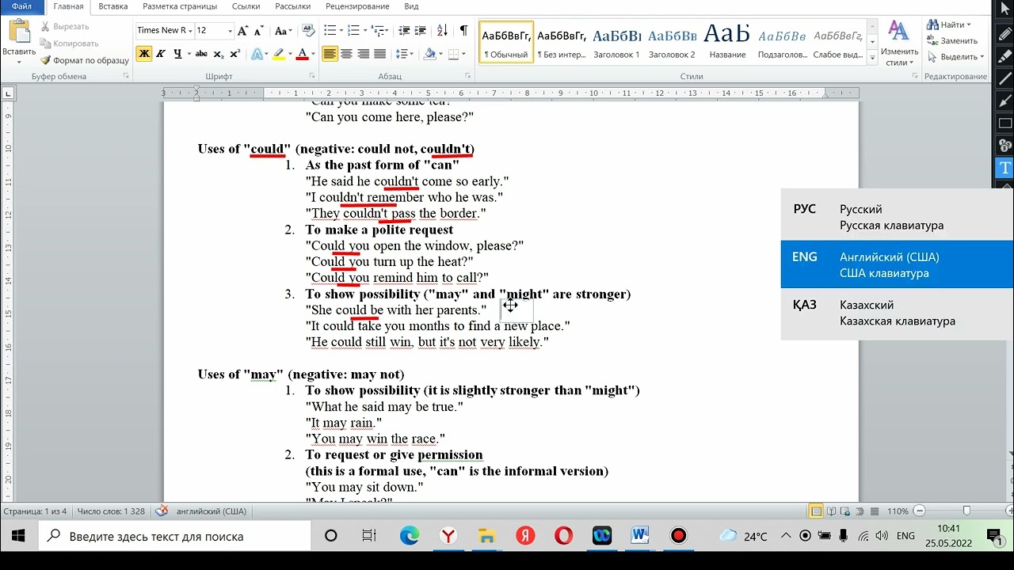Image resolution: width=1014 pixels, height=570 pixels.
Task: Toggle Italic (К) formatting
Action: click(x=161, y=54)
